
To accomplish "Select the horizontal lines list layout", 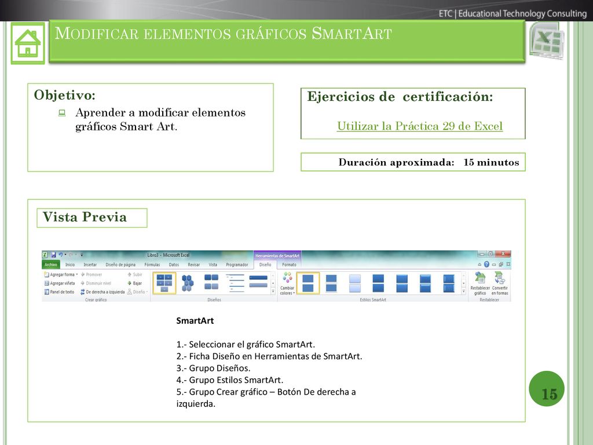I will coord(235,283).
